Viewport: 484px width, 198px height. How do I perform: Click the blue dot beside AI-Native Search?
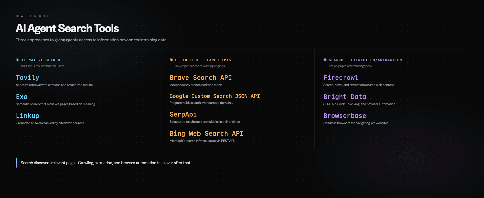(x=17, y=60)
